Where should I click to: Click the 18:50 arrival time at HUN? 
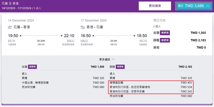[x=141, y=36]
